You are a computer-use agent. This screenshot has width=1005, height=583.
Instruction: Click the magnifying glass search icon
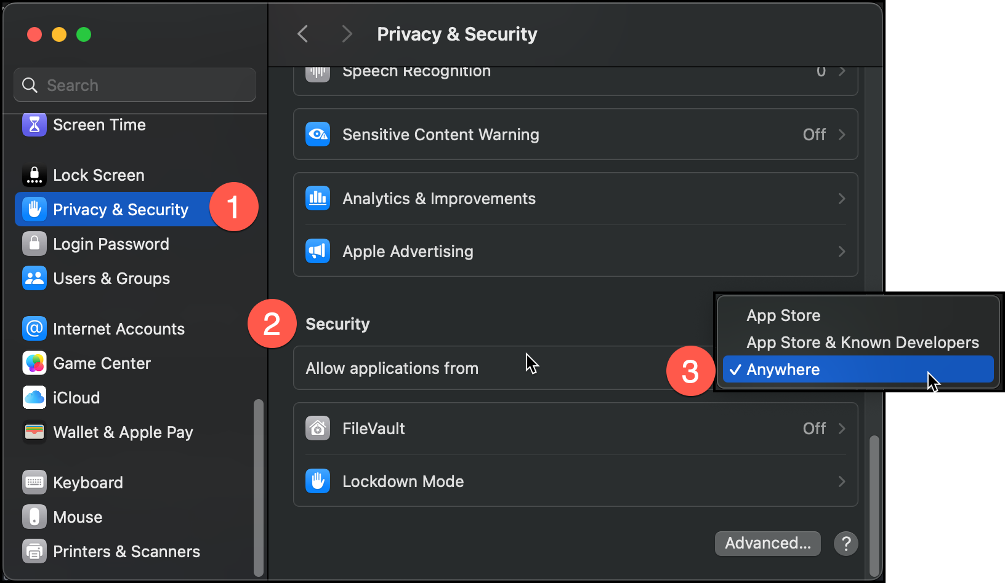click(x=30, y=85)
